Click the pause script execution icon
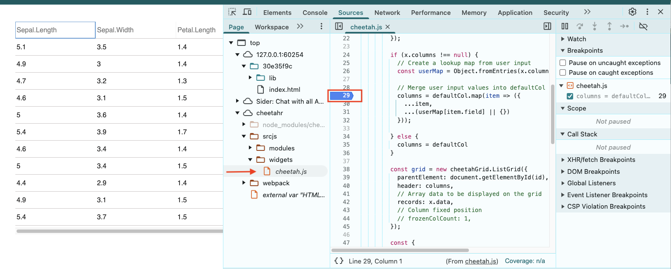Viewport: 671px width, 269px height. (x=565, y=26)
